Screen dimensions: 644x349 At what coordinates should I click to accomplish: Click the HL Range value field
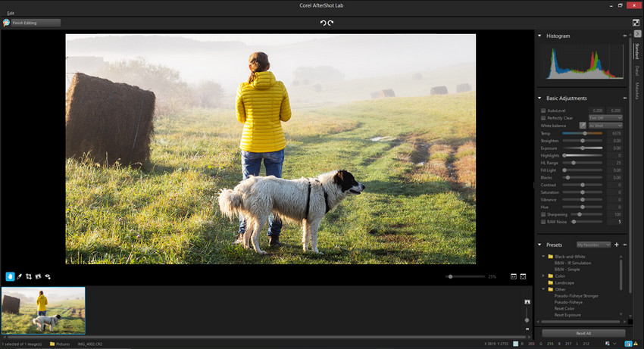[614, 163]
